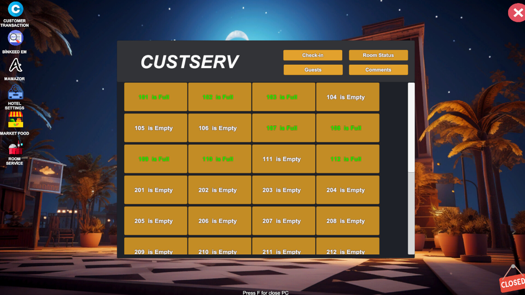This screenshot has height=295, width=525.
Task: Toggle room 112 Full status
Action: click(346, 159)
